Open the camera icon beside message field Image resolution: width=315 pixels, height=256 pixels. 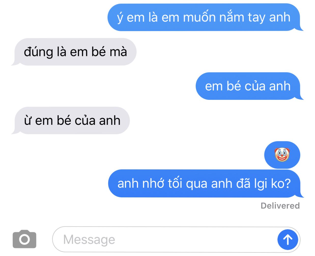click(24, 239)
